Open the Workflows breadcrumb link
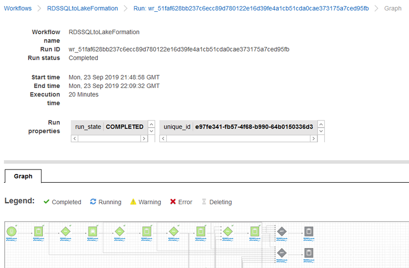The width and height of the screenshot is (409, 268). coord(18,8)
